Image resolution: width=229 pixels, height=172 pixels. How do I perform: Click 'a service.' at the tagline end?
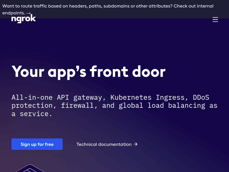coord(32,114)
